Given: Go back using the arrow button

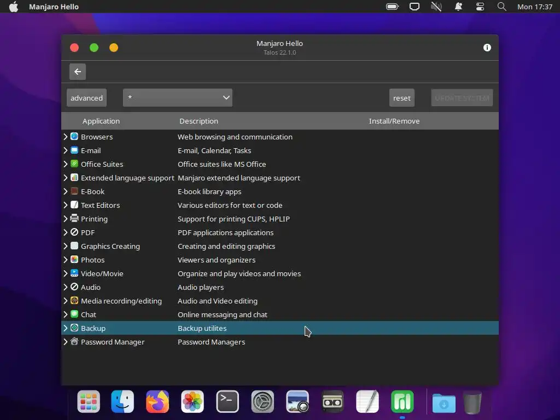Looking at the screenshot, I should tap(78, 72).
